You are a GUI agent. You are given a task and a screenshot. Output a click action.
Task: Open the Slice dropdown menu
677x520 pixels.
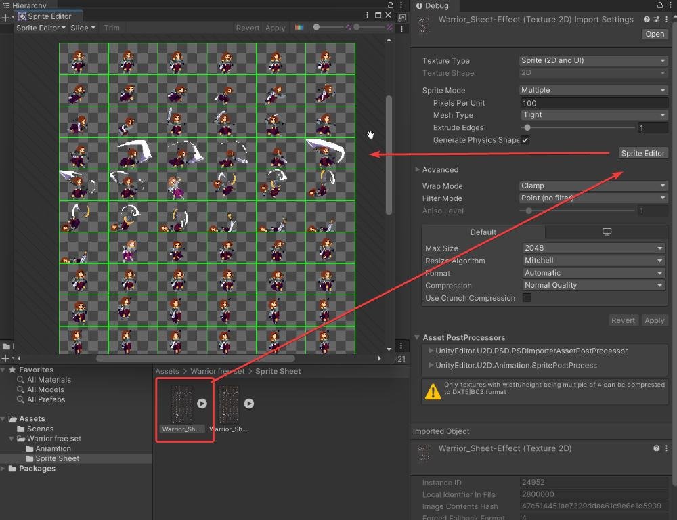[83, 28]
